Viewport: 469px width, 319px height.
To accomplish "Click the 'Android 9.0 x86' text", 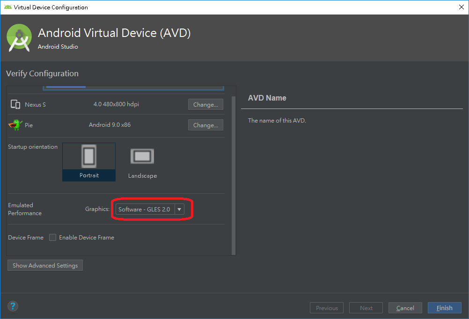I will [x=110, y=125].
